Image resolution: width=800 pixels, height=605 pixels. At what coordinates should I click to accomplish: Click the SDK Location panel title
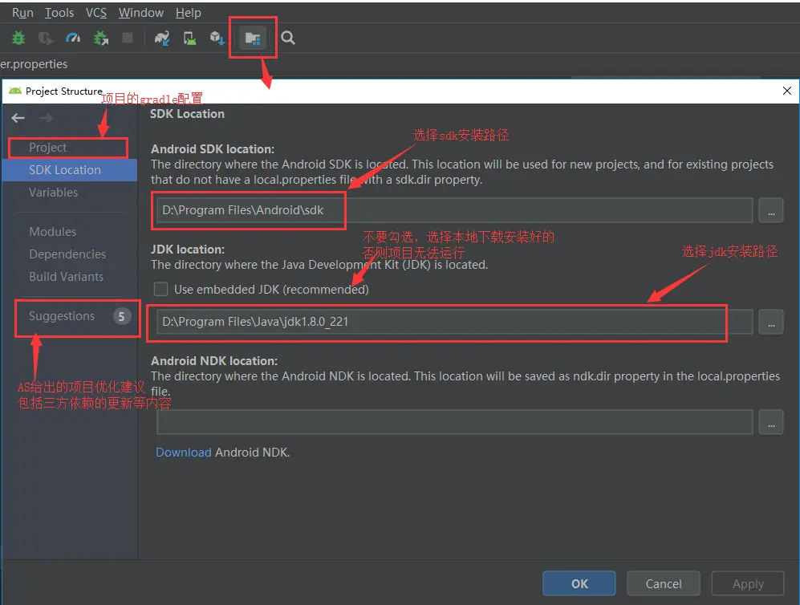tap(187, 114)
